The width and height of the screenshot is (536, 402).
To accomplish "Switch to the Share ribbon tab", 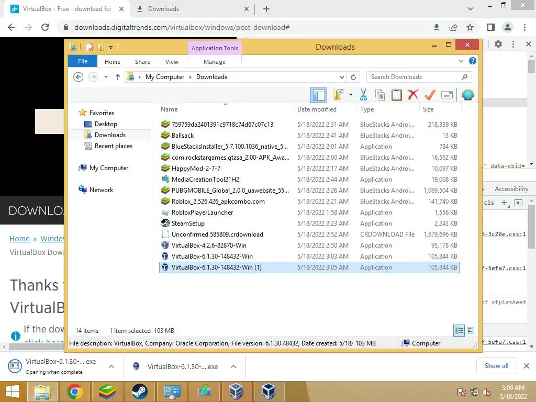I will pyautogui.click(x=142, y=62).
